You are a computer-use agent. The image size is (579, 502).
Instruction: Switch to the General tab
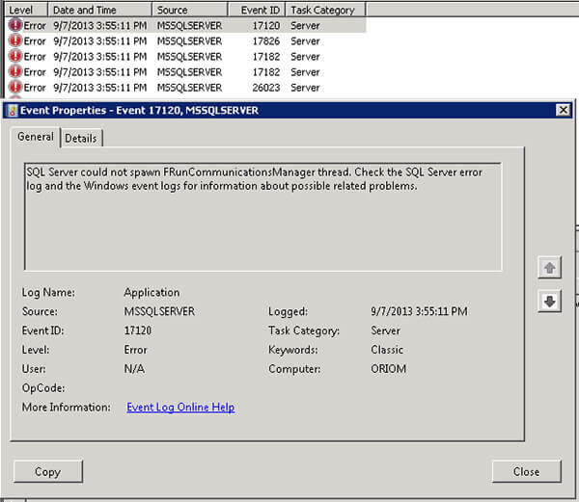pyautogui.click(x=36, y=137)
